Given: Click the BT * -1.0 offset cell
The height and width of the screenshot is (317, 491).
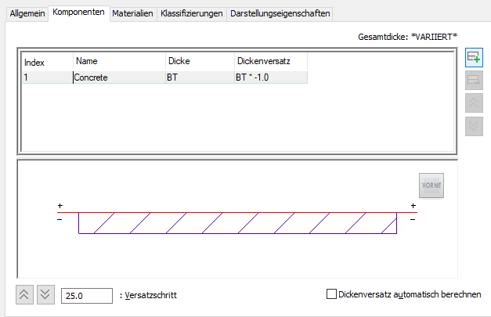Looking at the screenshot, I should click(x=271, y=77).
